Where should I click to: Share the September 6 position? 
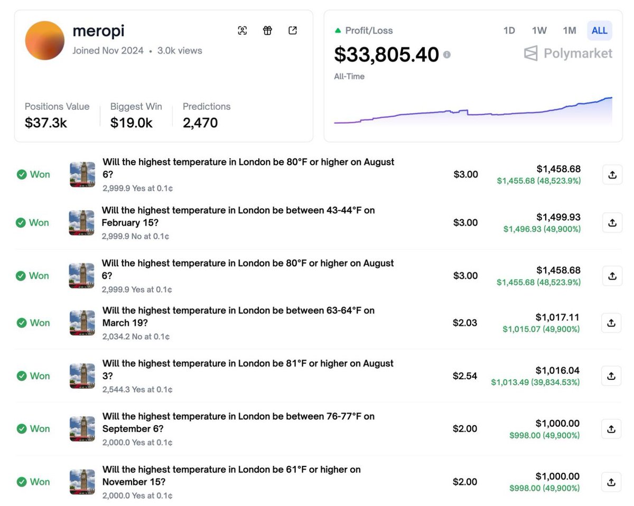click(611, 429)
